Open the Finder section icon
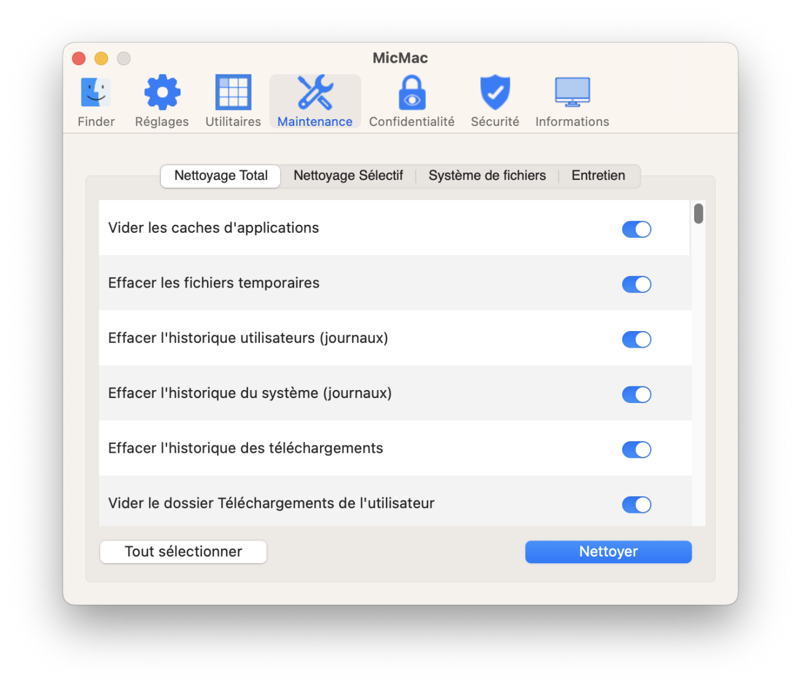This screenshot has width=801, height=688. click(x=96, y=93)
